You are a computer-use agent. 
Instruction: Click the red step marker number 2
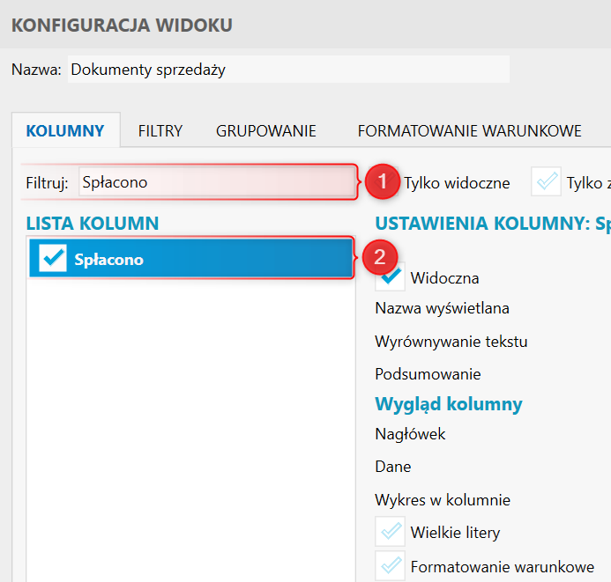[380, 258]
